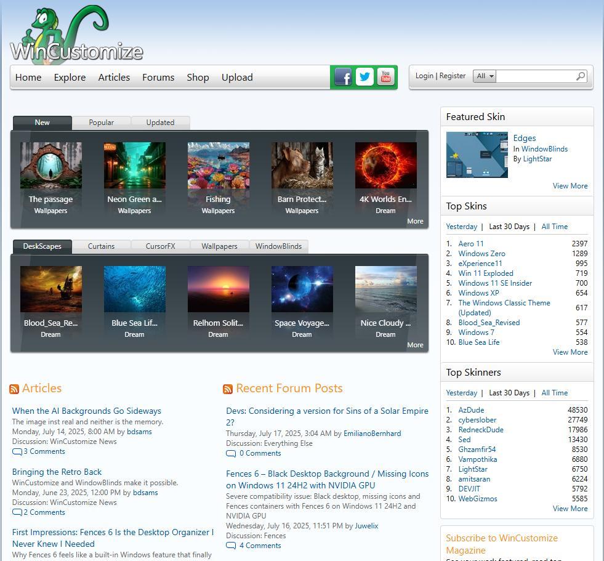The image size is (604, 561).
Task: Switch to the Popular tab
Action: 101,123
